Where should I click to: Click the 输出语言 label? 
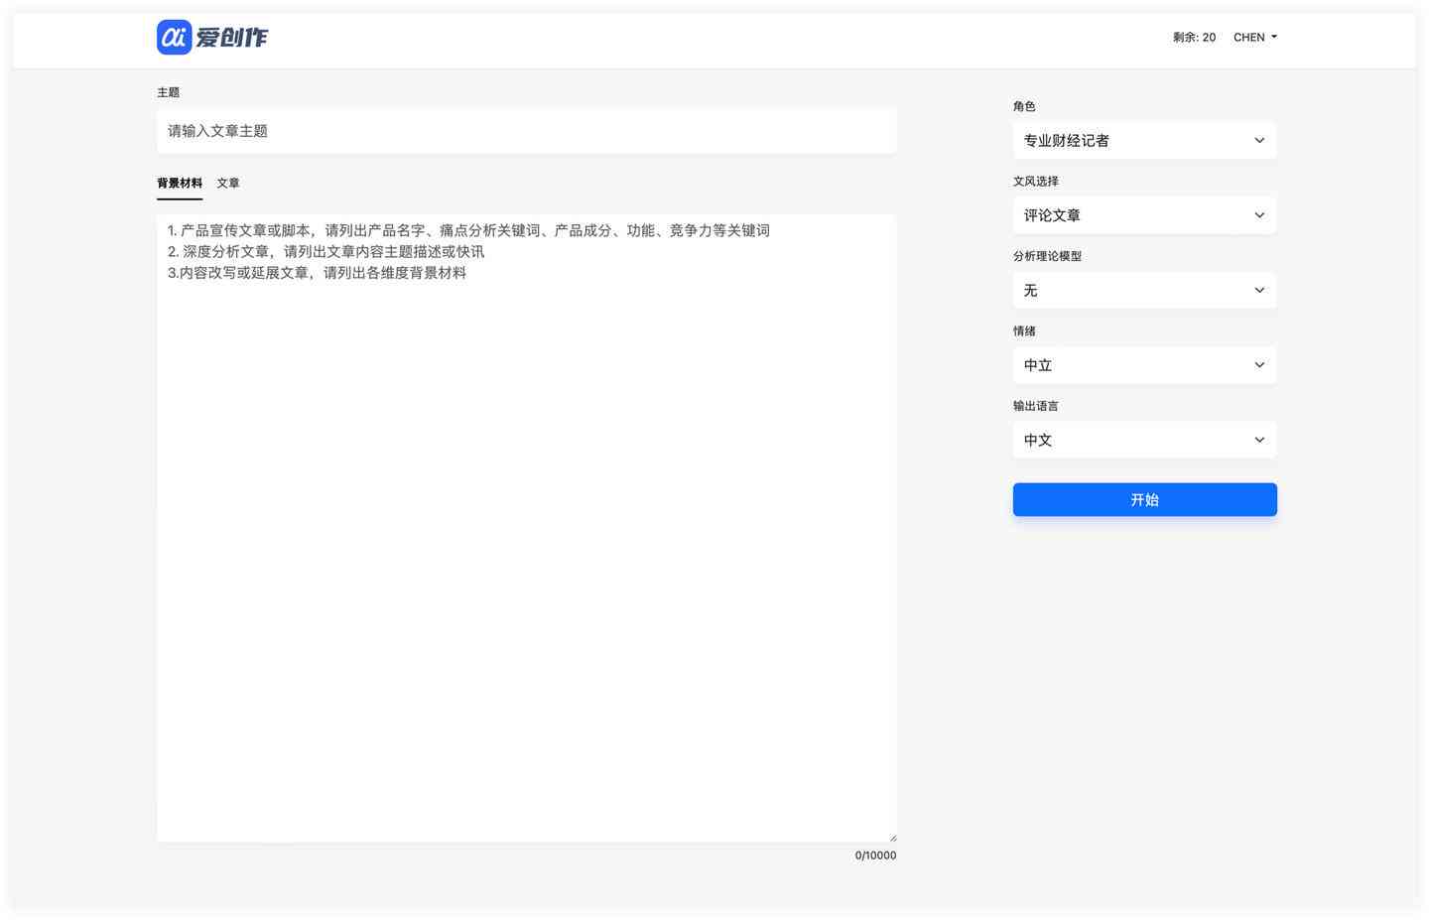point(1036,406)
